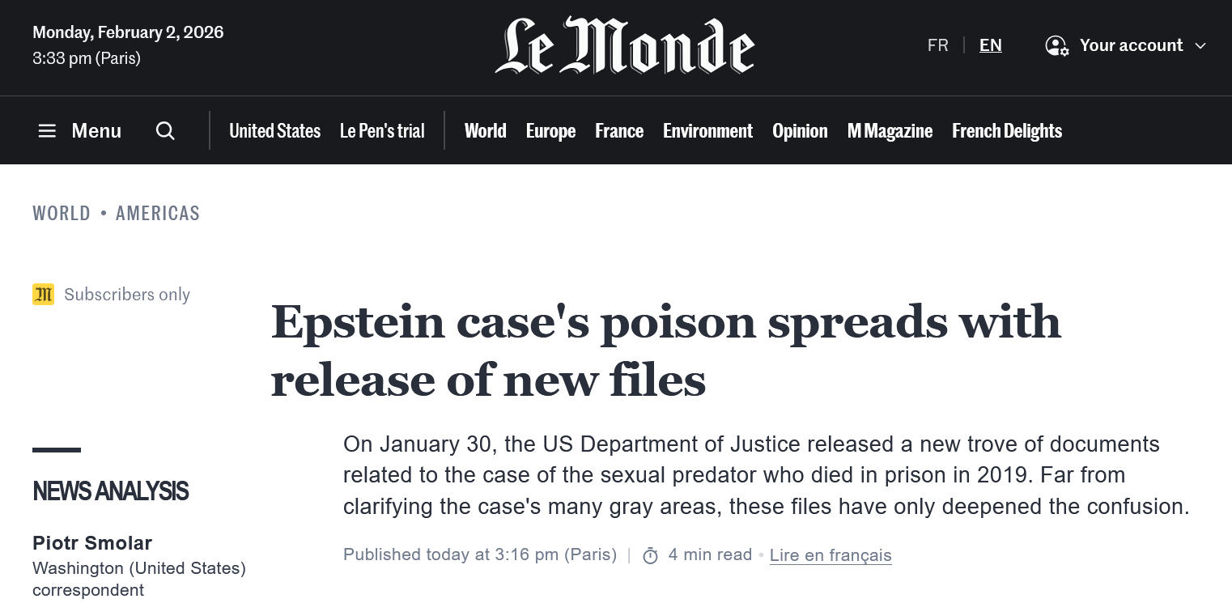Click the search magnifier icon
The height and width of the screenshot is (616, 1232).
pos(165,131)
